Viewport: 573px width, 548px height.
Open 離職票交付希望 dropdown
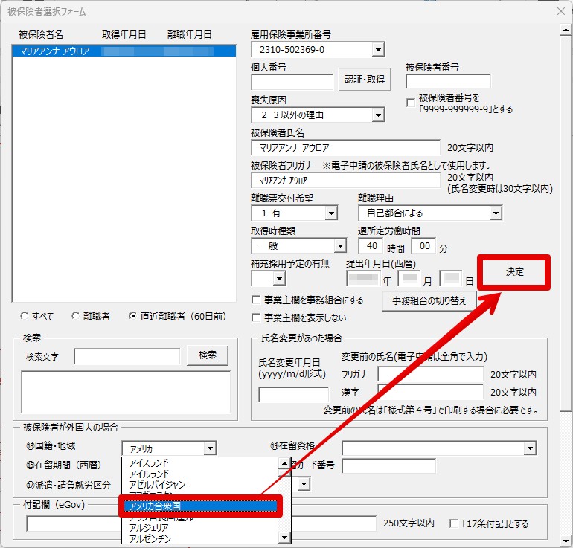tap(331, 213)
